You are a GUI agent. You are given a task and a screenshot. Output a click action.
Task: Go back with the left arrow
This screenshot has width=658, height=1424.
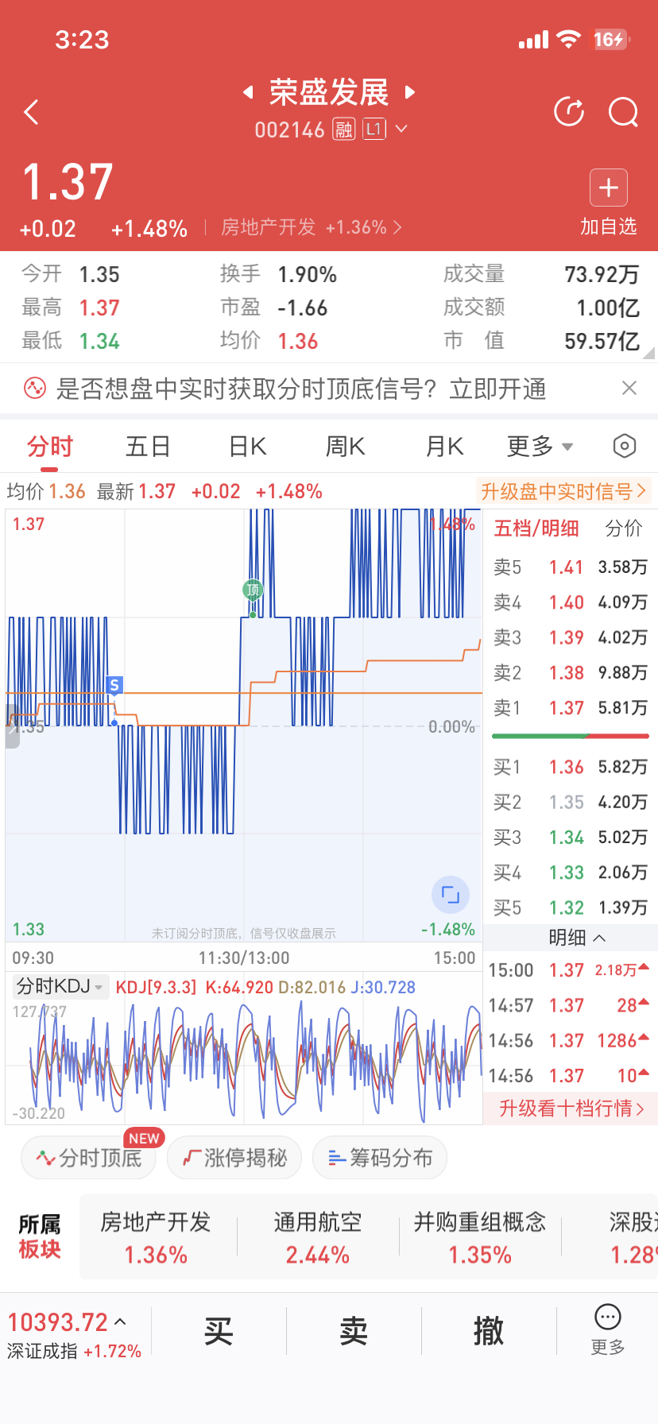[31, 112]
